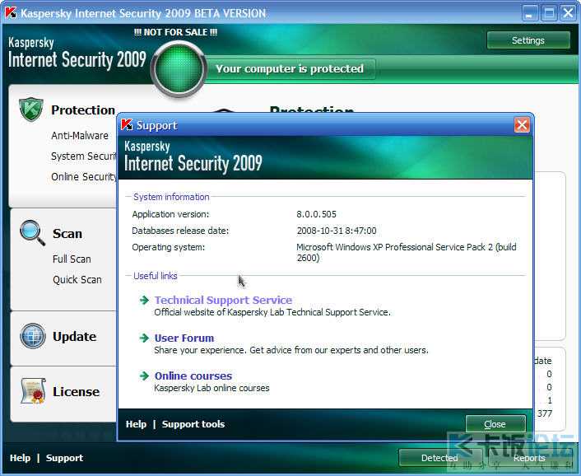Click the green protection status indicator orb

[179, 69]
